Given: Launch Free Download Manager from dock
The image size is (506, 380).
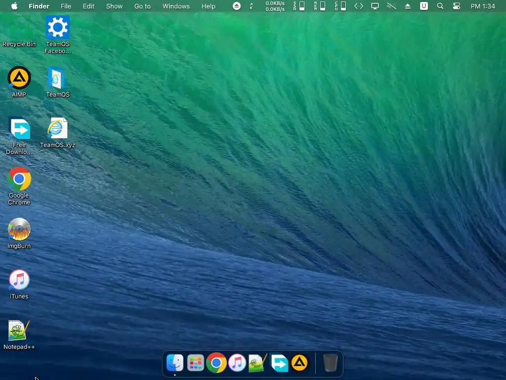Looking at the screenshot, I should tap(279, 363).
